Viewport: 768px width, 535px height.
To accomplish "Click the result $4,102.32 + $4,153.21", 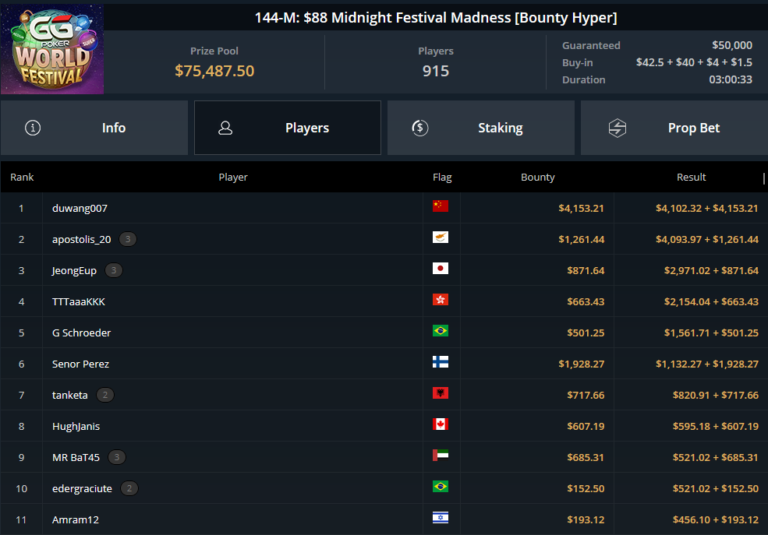I will click(706, 209).
